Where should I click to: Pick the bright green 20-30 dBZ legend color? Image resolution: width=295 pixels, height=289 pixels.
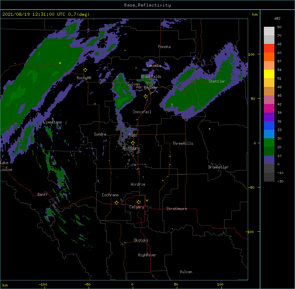[x=269, y=143]
